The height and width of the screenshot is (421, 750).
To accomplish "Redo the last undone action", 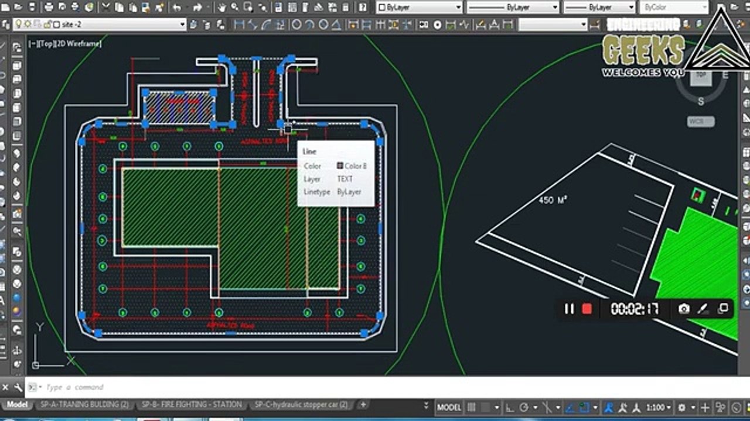I will [x=197, y=8].
